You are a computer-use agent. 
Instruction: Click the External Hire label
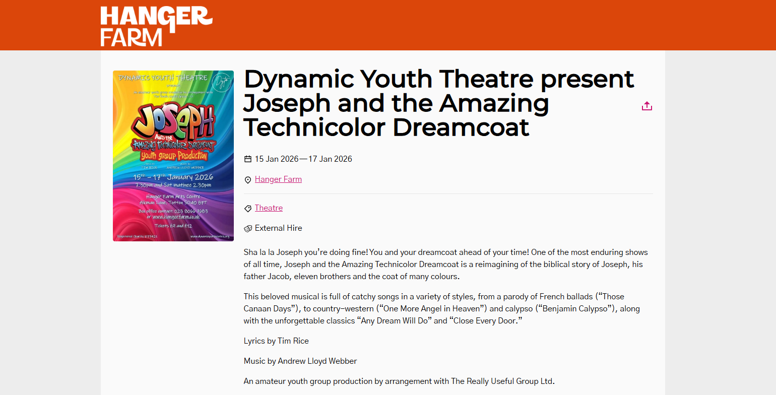click(278, 228)
